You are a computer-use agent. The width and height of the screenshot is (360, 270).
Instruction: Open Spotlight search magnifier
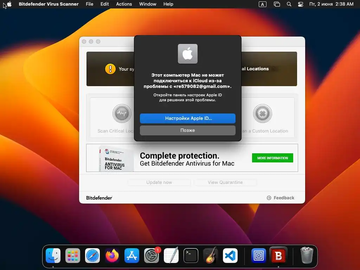[x=289, y=4]
